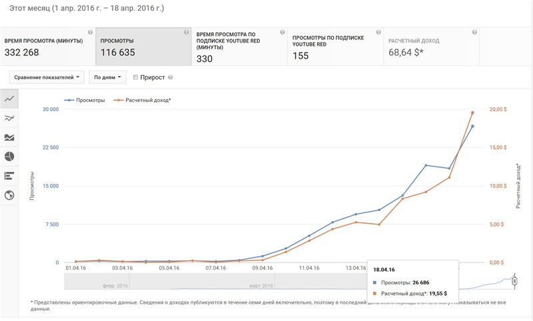This screenshot has width=533, height=321.
Task: Expand the По дням dropdown
Action: pos(107,77)
